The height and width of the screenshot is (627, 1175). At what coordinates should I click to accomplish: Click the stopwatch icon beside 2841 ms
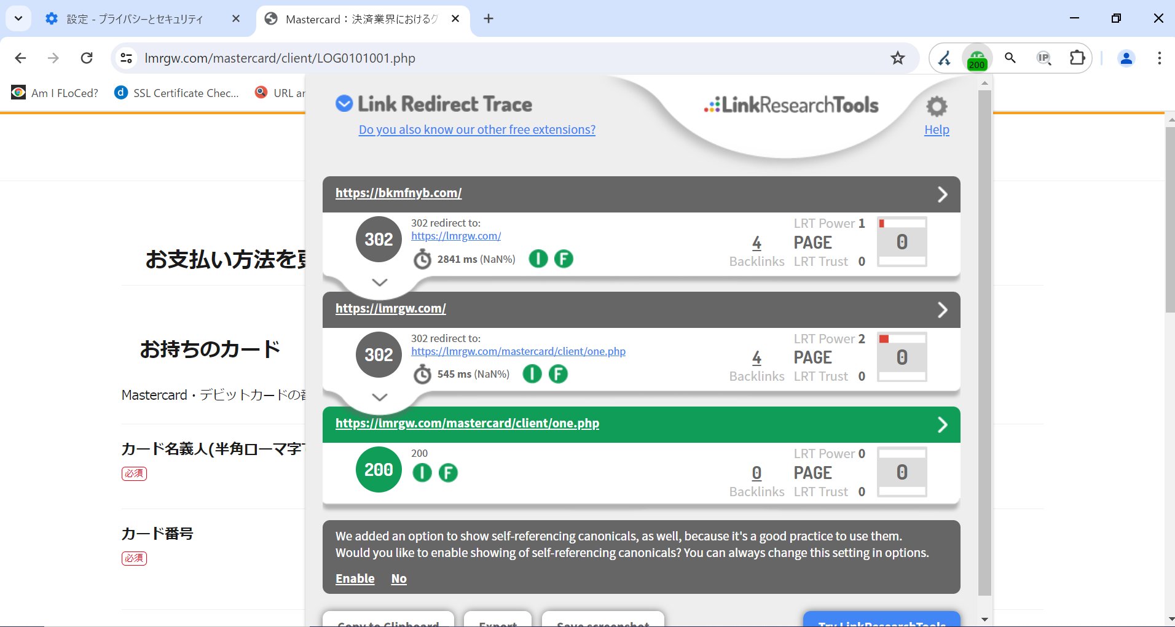click(422, 259)
